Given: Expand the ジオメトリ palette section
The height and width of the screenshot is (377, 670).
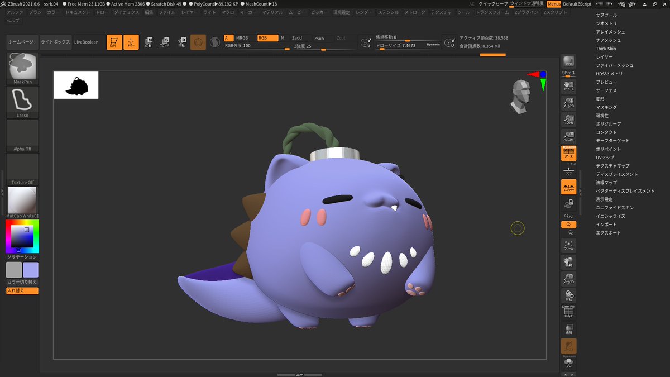Looking at the screenshot, I should click(606, 23).
